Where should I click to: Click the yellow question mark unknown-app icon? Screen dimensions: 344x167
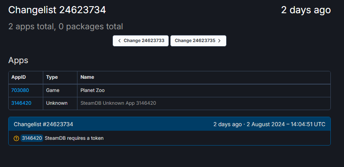[x=16, y=138]
